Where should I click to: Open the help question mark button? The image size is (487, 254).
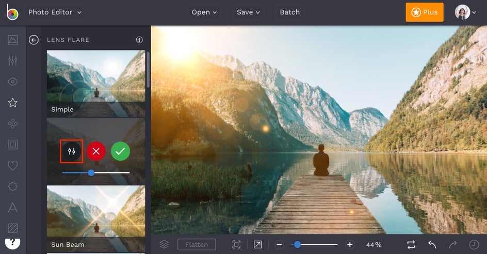coord(13,243)
